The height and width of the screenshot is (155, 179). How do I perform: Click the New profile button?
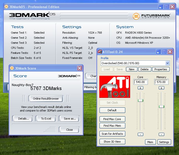pyautogui.click(x=132, y=69)
